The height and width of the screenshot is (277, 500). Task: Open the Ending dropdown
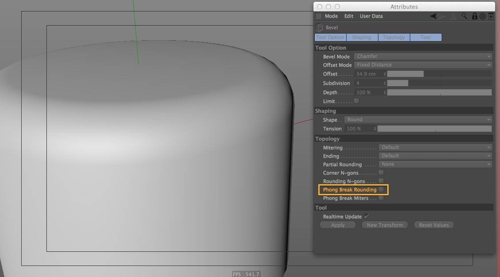click(x=435, y=156)
